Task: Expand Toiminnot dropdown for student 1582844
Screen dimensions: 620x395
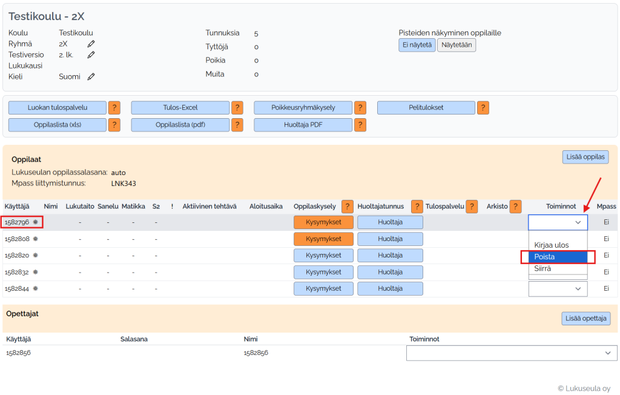Action: tap(558, 289)
